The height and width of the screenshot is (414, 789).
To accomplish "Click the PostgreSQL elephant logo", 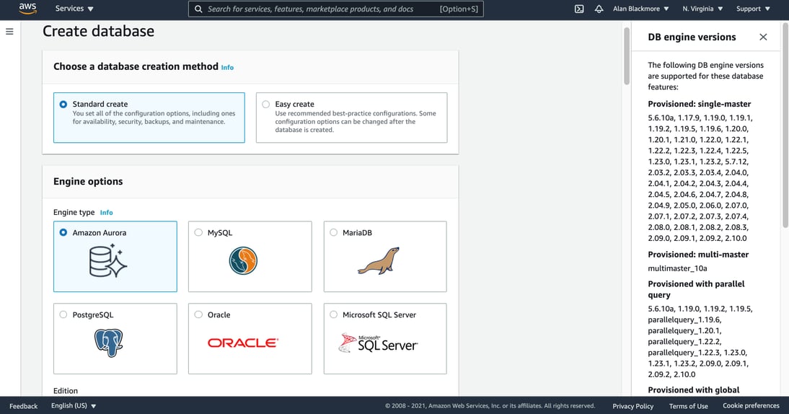I will click(108, 343).
